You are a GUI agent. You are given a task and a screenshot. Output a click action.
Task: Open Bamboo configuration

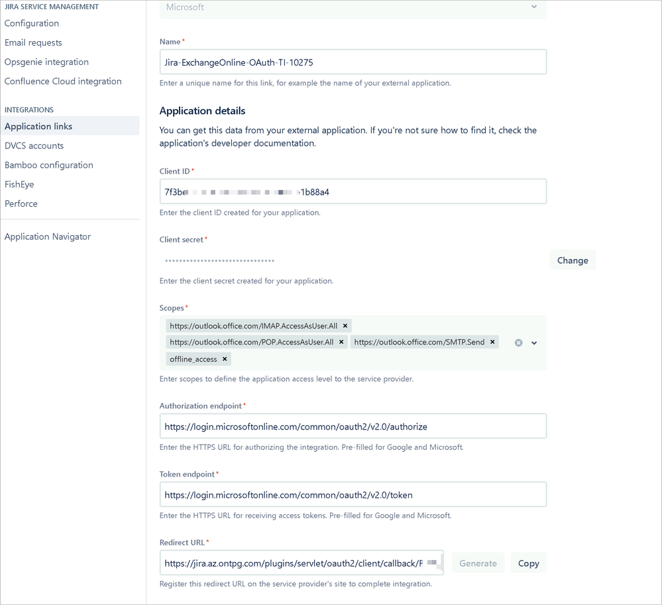click(x=49, y=165)
